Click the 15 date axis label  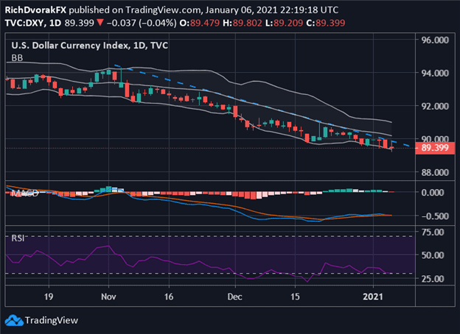tap(295, 296)
